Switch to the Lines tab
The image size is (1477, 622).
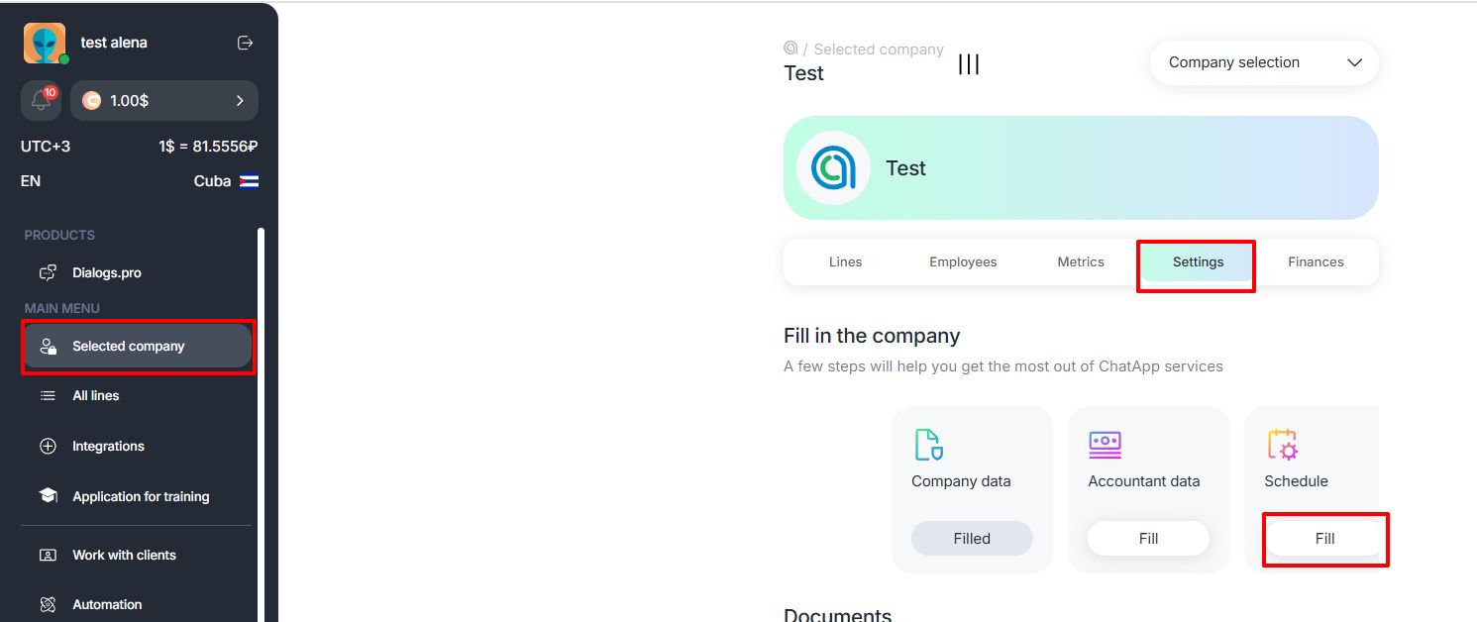point(845,262)
